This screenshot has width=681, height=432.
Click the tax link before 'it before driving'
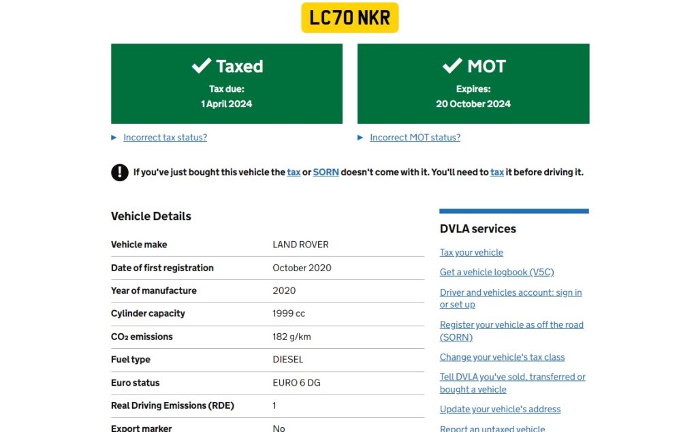497,172
